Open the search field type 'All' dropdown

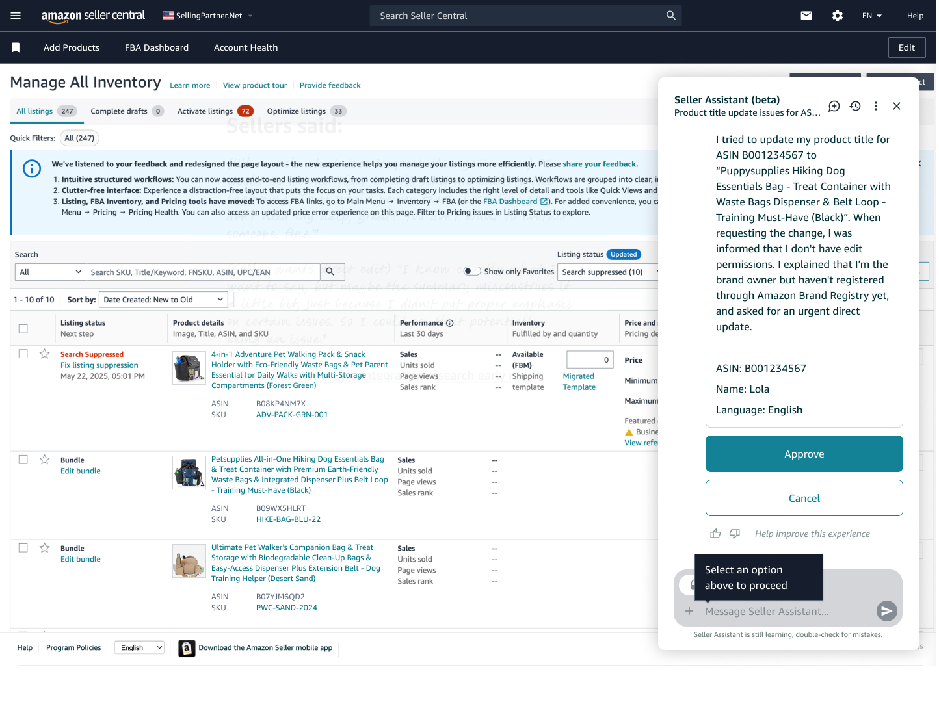point(50,272)
